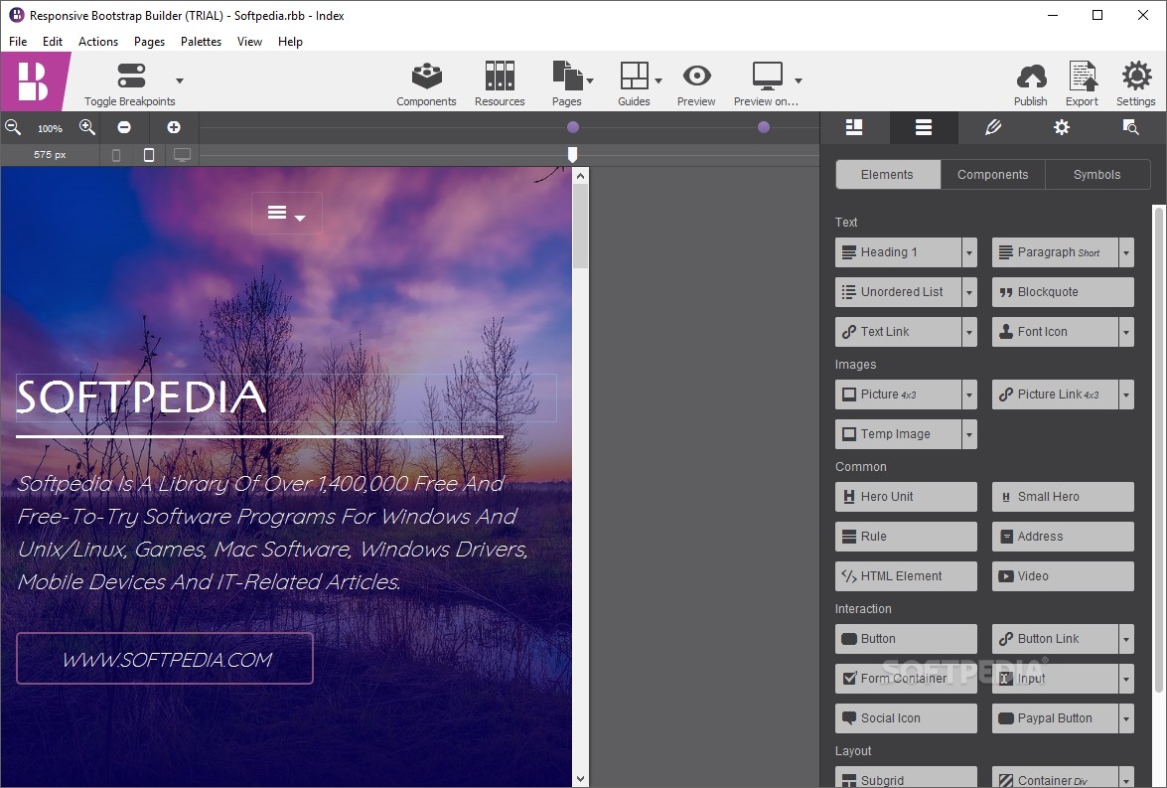Open the Actions menu
This screenshot has width=1167, height=788.
tap(98, 42)
